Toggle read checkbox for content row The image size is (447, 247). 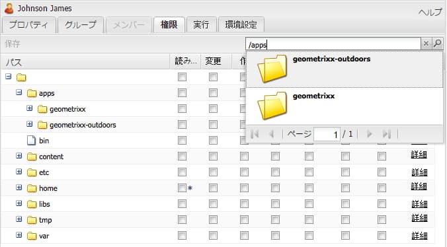coord(182,157)
